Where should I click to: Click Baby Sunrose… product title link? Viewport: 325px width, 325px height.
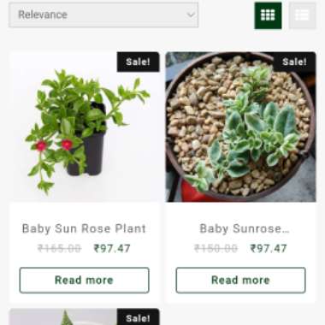(x=245, y=228)
